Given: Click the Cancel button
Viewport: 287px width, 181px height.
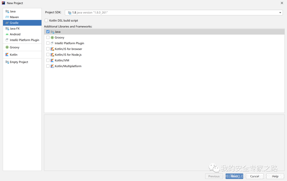Looking at the screenshot, I should pyautogui.click(x=255, y=176).
